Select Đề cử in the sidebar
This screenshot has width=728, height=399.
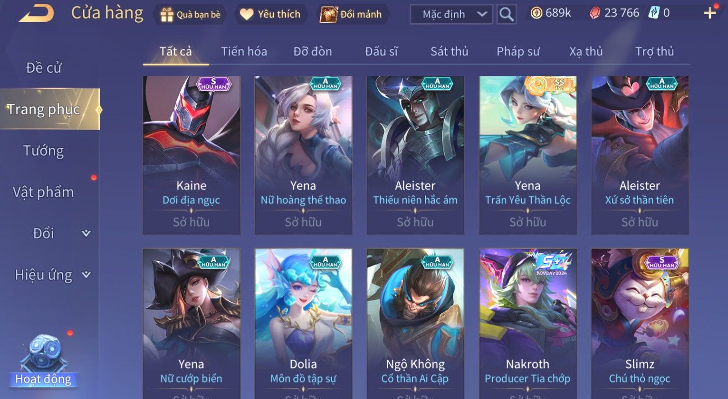click(x=44, y=68)
